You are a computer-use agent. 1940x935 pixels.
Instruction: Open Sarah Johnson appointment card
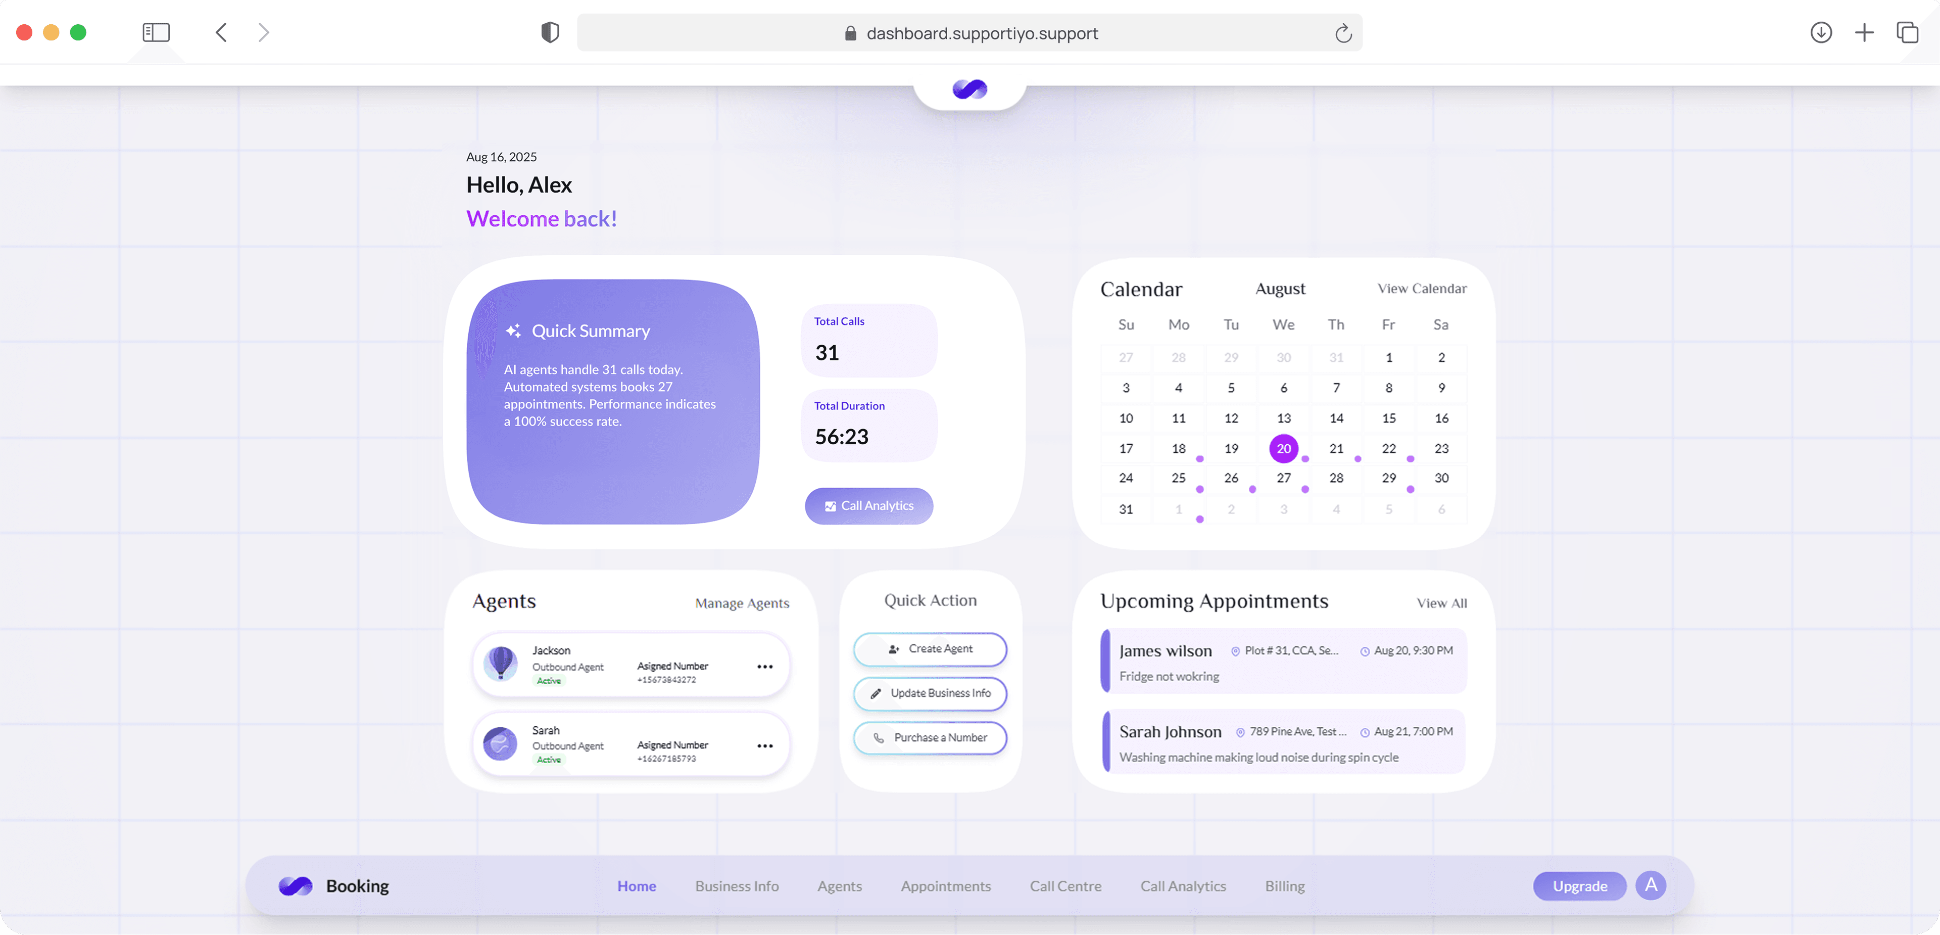coord(1283,742)
